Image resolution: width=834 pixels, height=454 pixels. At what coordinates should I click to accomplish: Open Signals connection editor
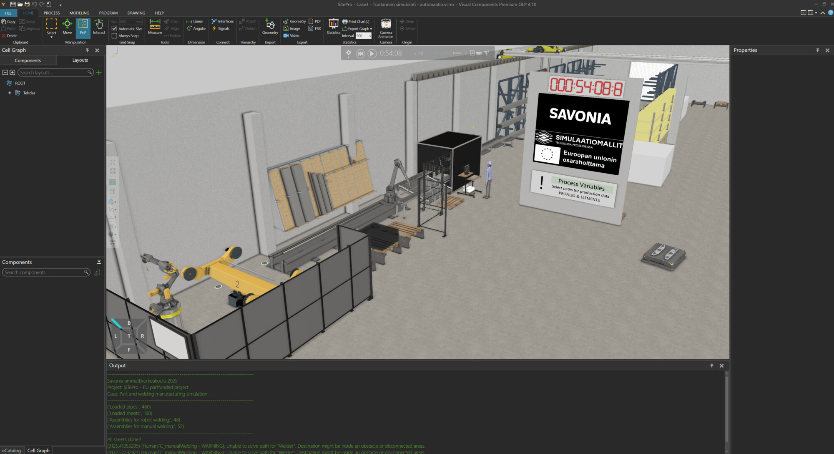221,29
